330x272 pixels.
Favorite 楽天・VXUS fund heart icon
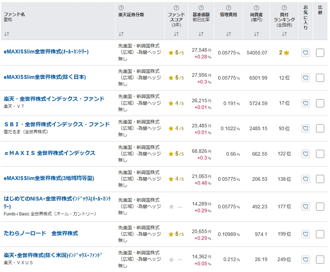306,259
